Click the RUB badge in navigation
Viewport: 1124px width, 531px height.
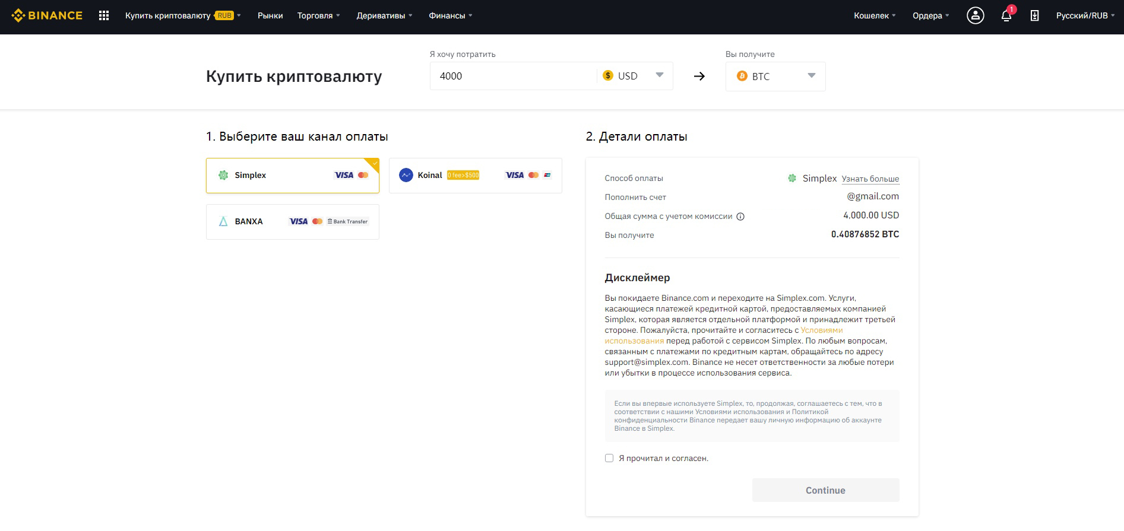click(x=224, y=15)
